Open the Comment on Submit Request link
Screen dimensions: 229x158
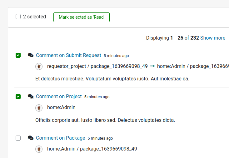point(68,55)
